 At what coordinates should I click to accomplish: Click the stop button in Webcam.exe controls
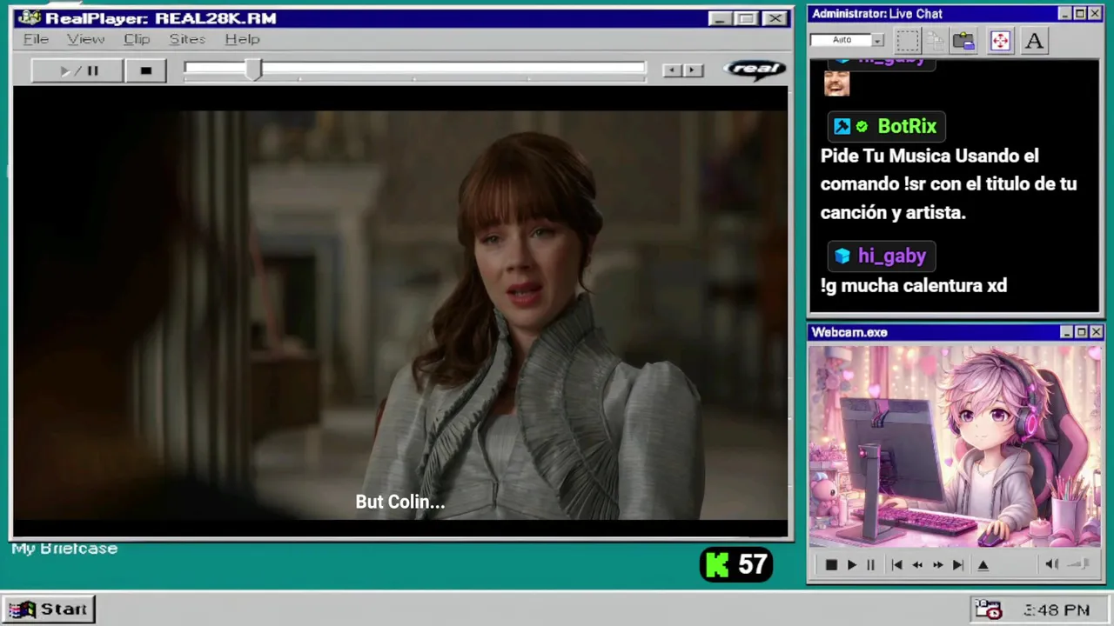click(x=830, y=565)
